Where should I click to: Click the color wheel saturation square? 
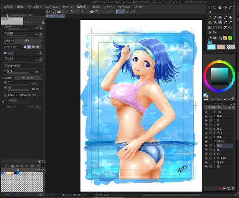219,76
